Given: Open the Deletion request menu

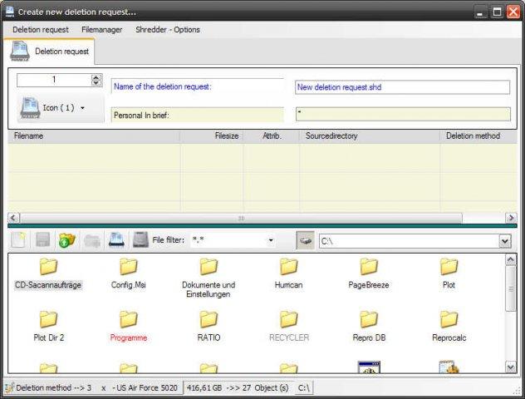Looking at the screenshot, I should tap(41, 29).
